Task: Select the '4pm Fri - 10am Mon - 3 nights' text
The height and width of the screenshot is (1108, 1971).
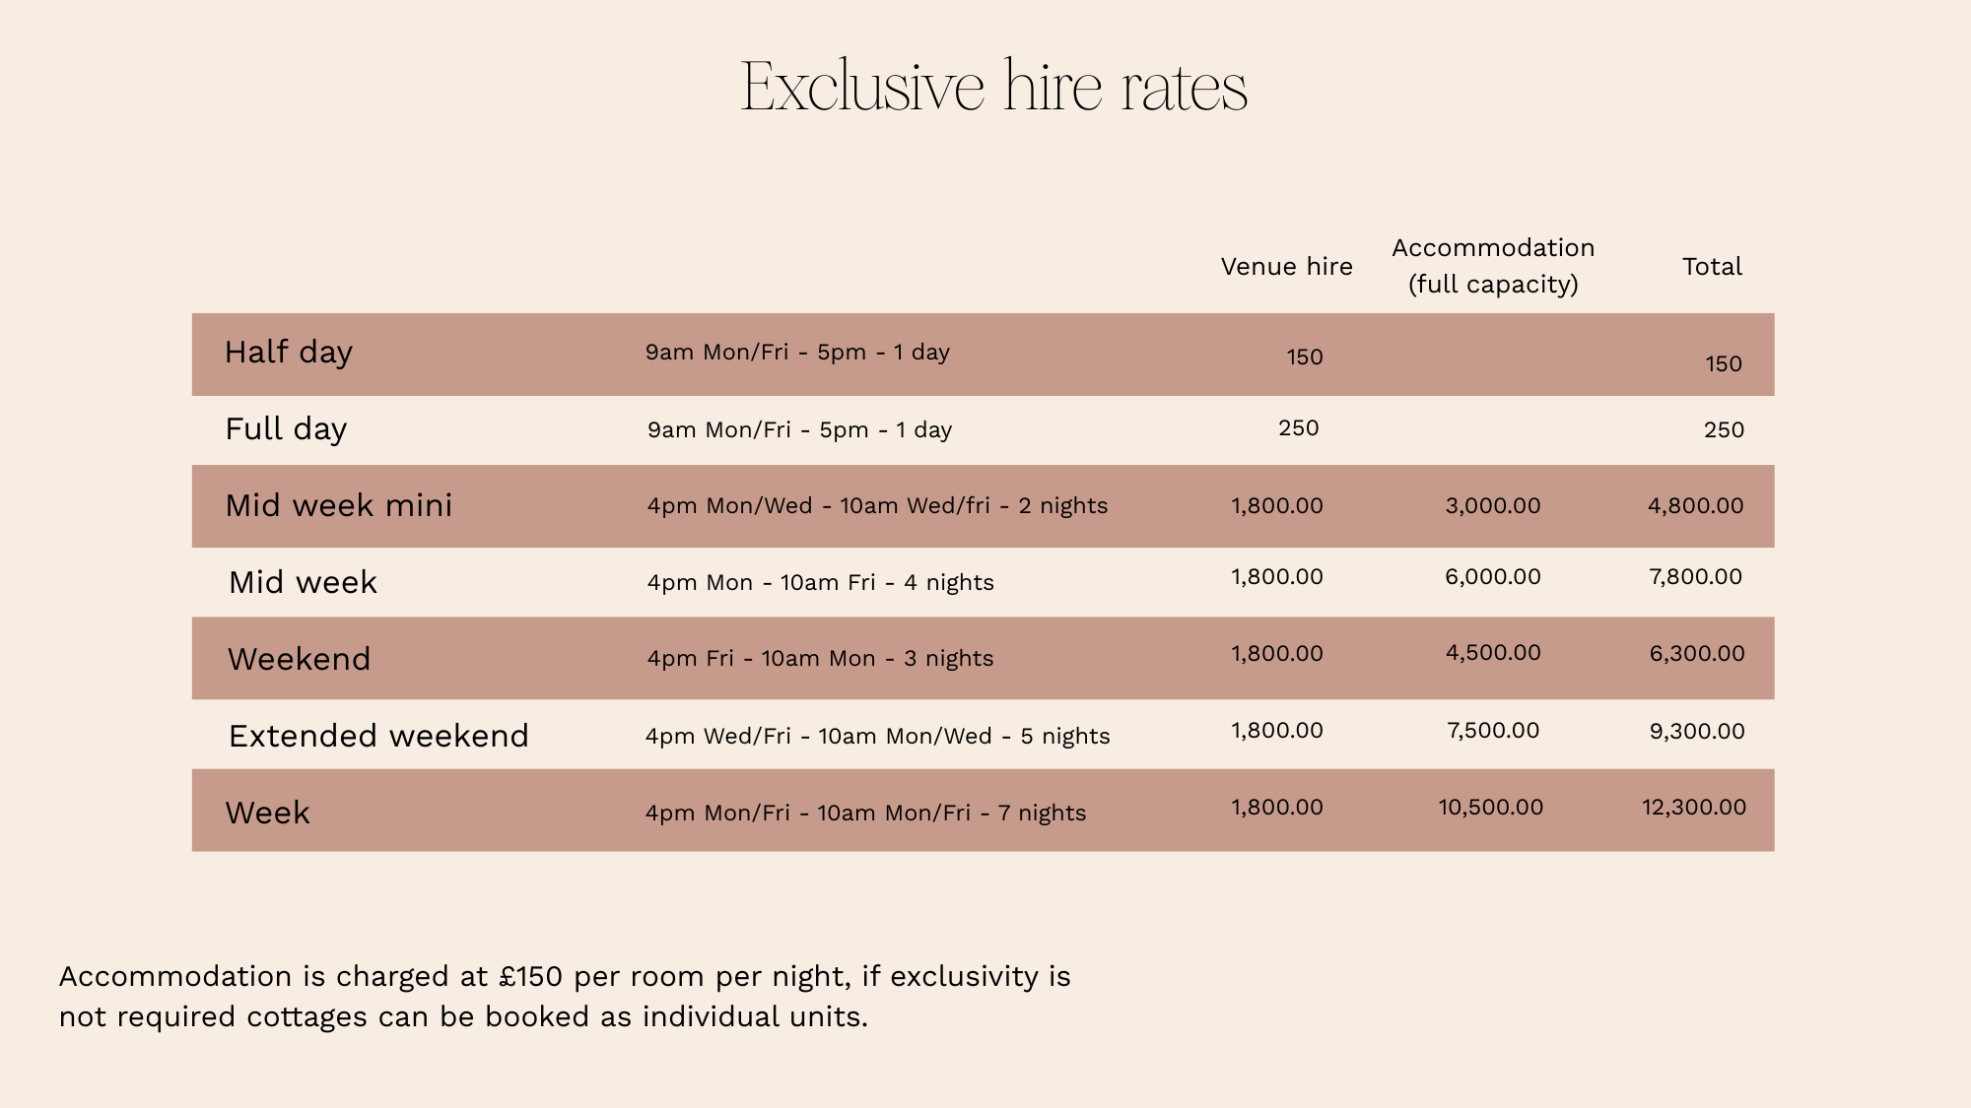Action: (x=820, y=659)
